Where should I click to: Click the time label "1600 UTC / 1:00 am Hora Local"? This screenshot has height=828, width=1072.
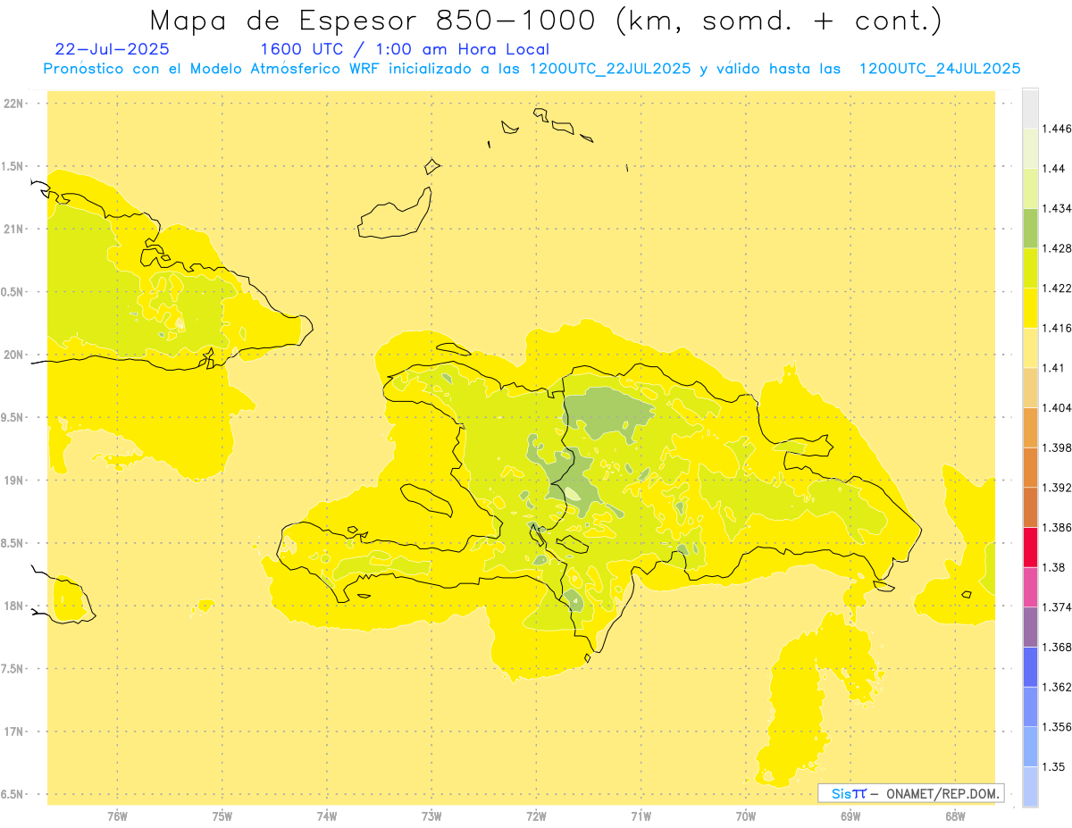[x=405, y=49]
